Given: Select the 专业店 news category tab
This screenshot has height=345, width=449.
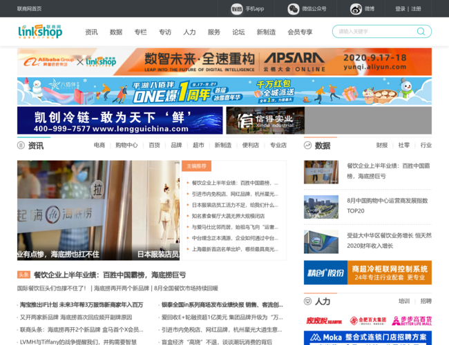Looking at the screenshot, I should click(278, 145).
